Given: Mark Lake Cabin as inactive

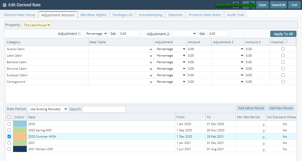Looking at the screenshot, I should [x=283, y=56].
